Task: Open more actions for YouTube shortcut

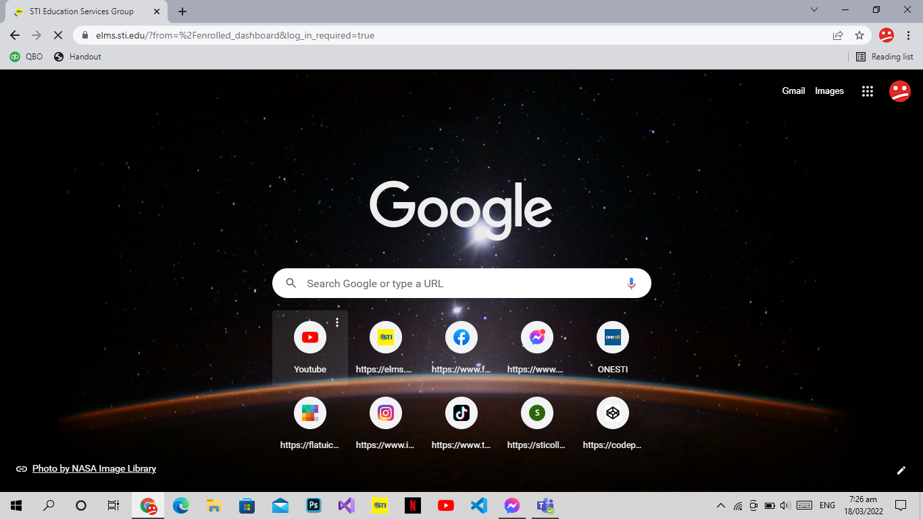Action: 337,322
